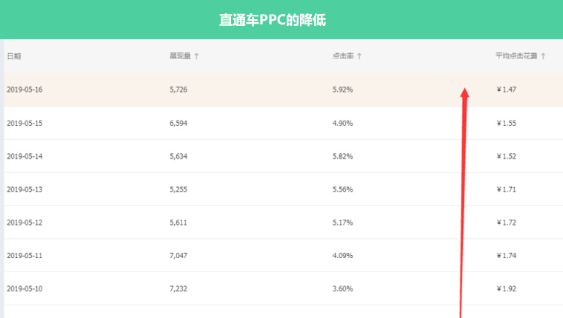Click the sort arrow beside 点击率
563x318 pixels.
point(359,56)
